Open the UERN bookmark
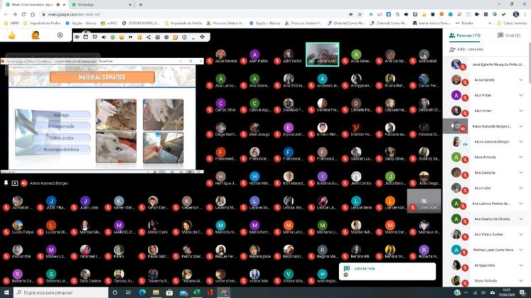 point(12,23)
